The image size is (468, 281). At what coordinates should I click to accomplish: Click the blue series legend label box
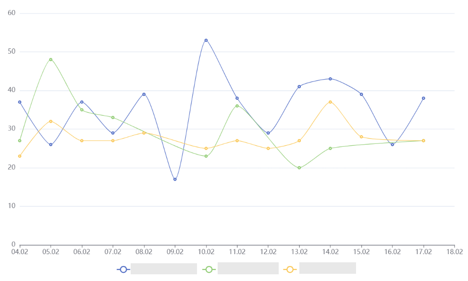pyautogui.click(x=164, y=269)
